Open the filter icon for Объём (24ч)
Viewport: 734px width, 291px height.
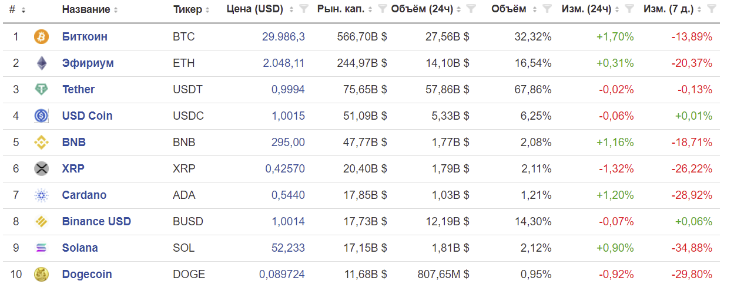pos(471,9)
